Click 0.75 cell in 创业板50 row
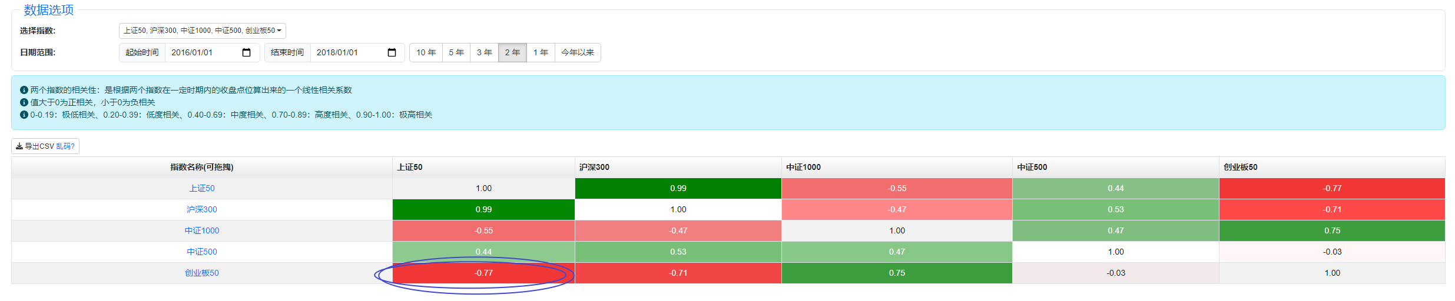Screen dimensions: 1455x301 (897, 273)
